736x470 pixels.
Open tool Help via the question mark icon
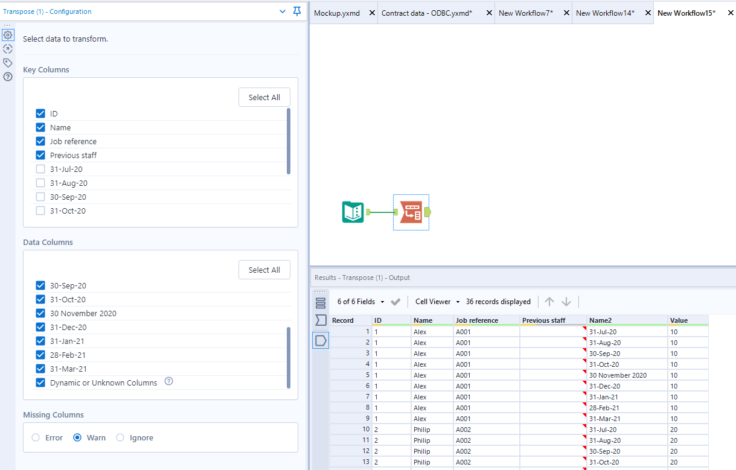[x=8, y=77]
